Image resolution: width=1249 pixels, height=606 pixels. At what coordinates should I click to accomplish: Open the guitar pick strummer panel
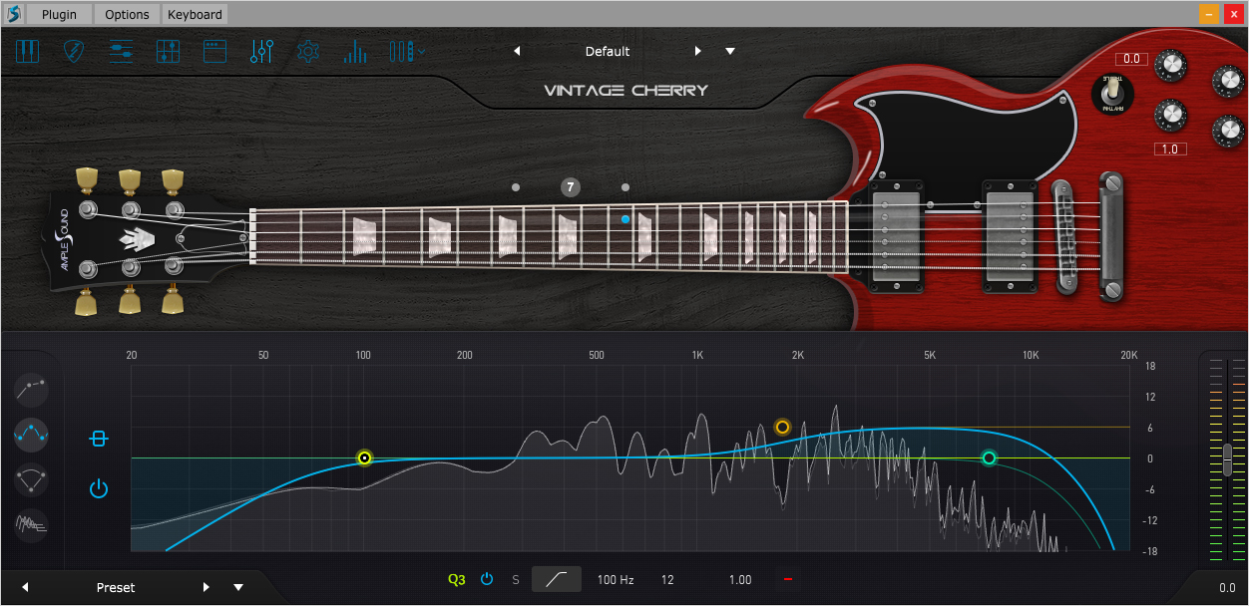[x=76, y=52]
